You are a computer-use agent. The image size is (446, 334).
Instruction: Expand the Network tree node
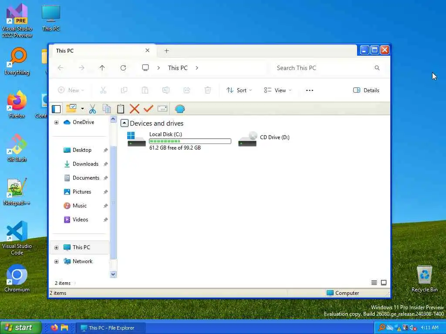tap(56, 261)
